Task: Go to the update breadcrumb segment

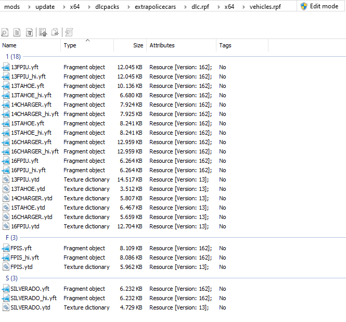Action: pyautogui.click(x=45, y=7)
